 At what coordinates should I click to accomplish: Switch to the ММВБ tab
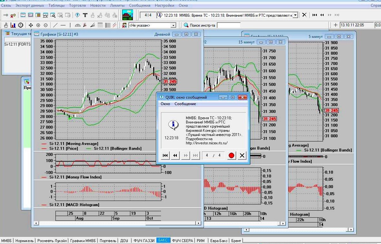click(6, 240)
